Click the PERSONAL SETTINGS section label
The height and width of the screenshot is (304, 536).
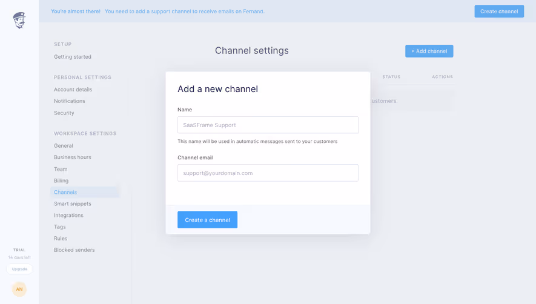pyautogui.click(x=82, y=78)
